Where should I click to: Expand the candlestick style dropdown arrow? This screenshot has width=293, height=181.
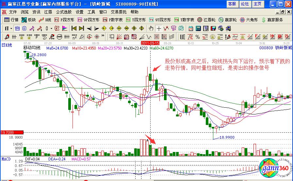51,28
